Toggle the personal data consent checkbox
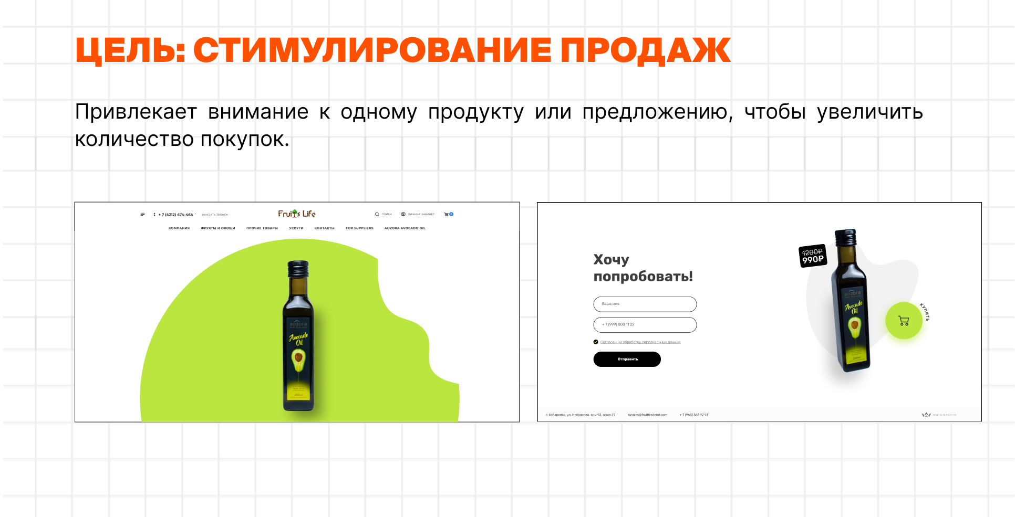 click(x=596, y=342)
